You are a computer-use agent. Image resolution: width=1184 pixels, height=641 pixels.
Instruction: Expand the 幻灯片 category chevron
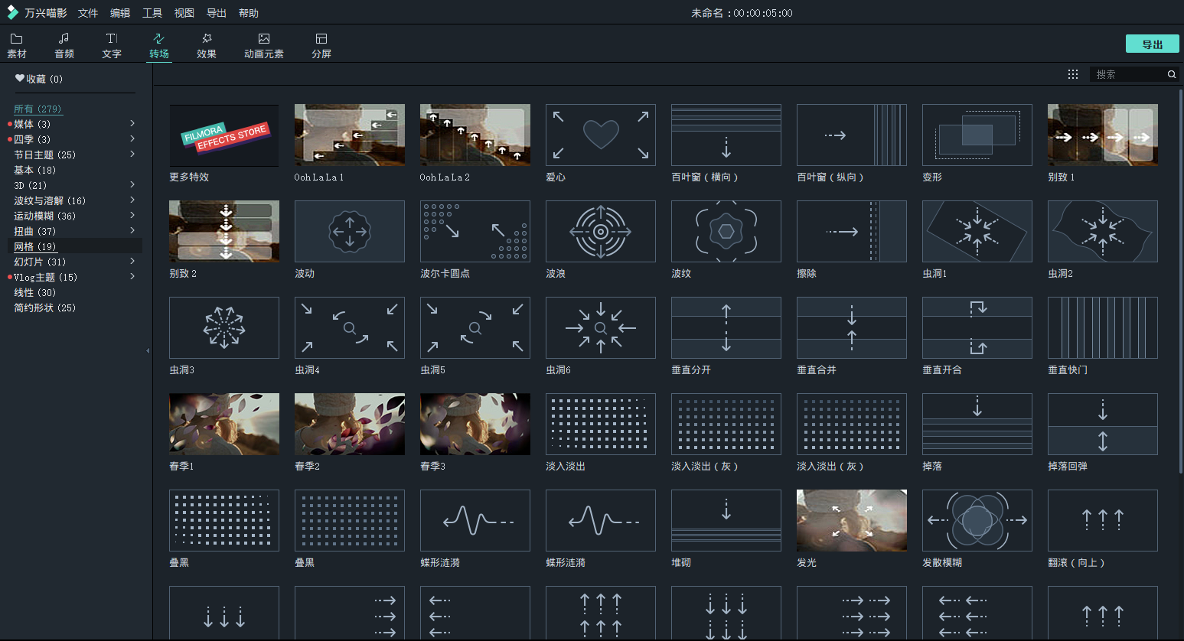pyautogui.click(x=132, y=261)
